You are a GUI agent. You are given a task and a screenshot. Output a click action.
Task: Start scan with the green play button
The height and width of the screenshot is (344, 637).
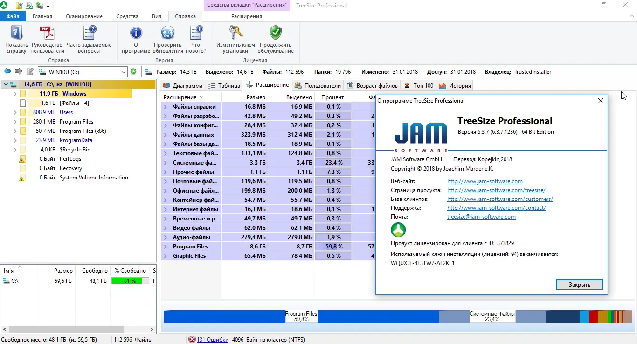(133, 72)
